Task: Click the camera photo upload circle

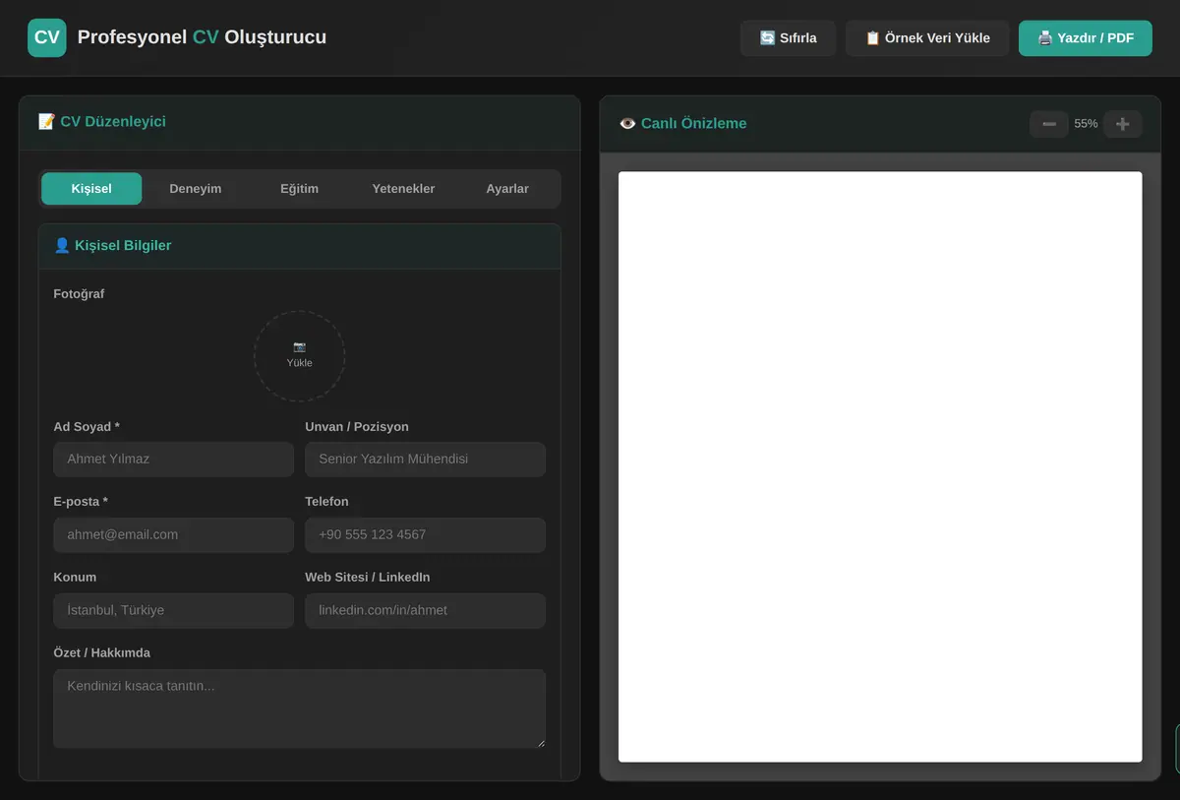Action: tap(299, 356)
